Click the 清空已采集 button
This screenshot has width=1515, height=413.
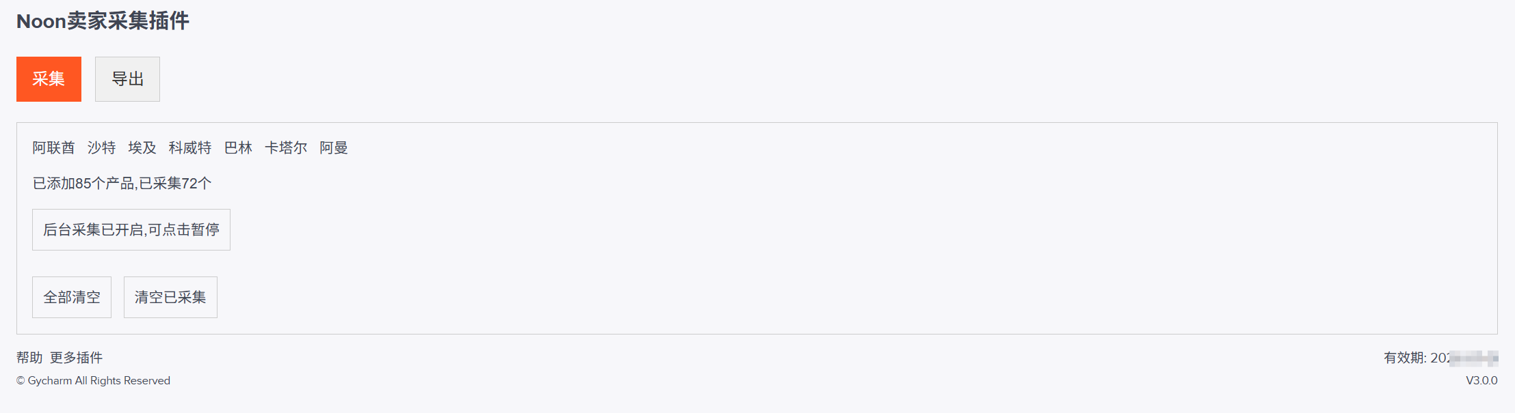click(x=170, y=297)
